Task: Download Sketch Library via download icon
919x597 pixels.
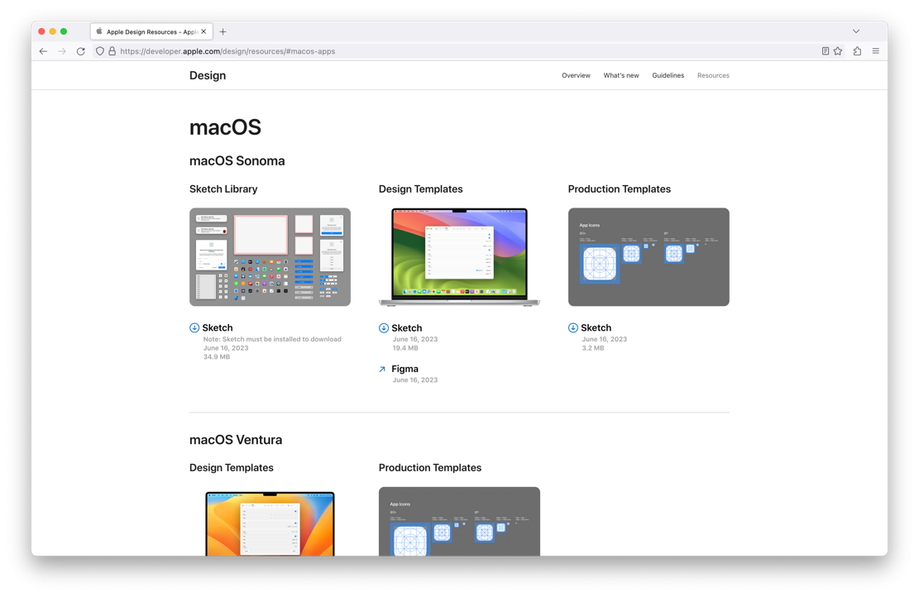Action: [x=194, y=328]
